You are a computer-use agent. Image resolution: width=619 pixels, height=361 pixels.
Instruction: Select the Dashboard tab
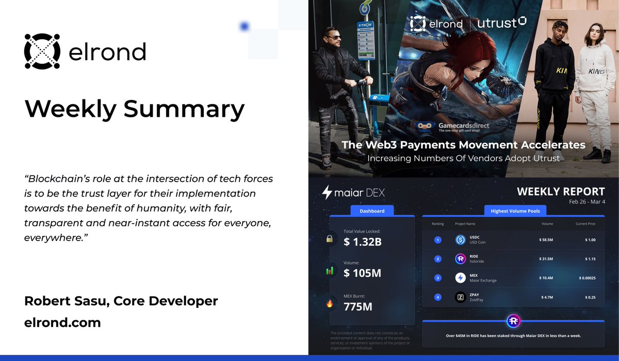371,211
